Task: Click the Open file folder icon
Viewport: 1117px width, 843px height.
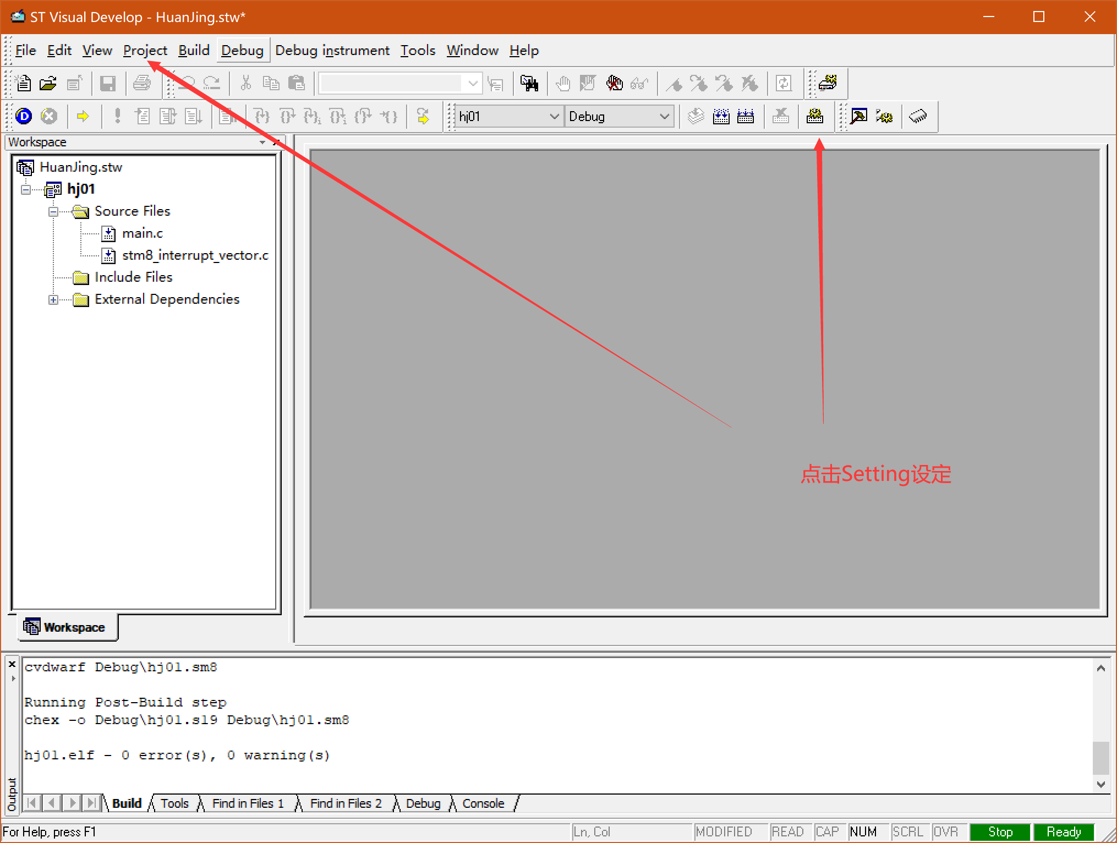Action: pyautogui.click(x=48, y=83)
